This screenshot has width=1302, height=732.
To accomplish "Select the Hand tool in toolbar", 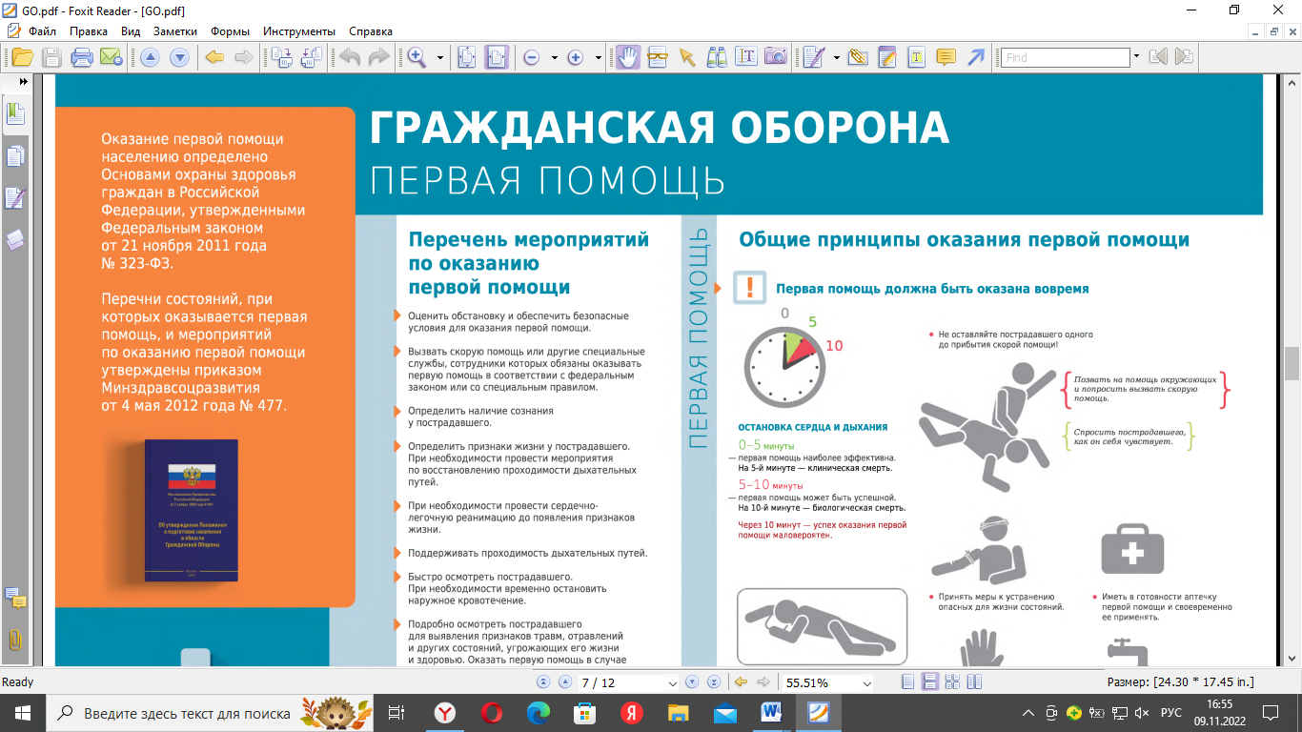I will click(628, 57).
